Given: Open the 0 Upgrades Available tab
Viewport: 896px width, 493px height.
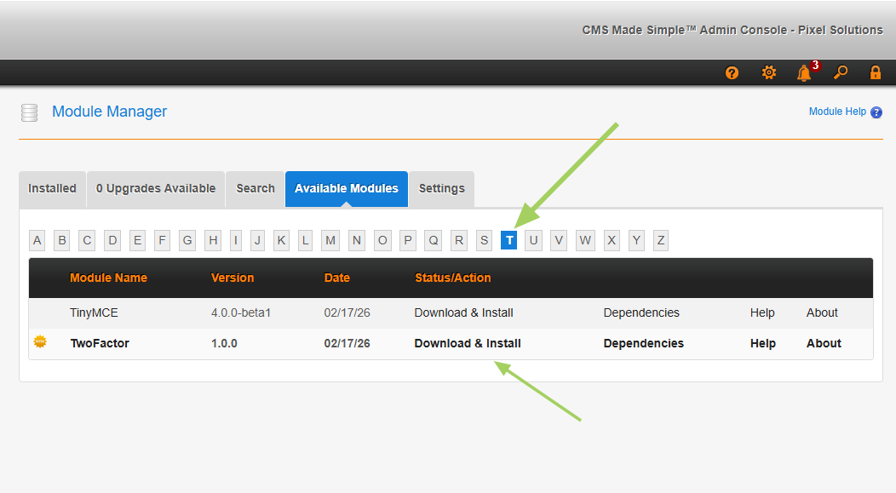Looking at the screenshot, I should 156,189.
